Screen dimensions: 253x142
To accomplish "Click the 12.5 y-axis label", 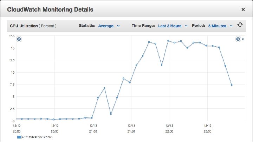I will (12, 60).
